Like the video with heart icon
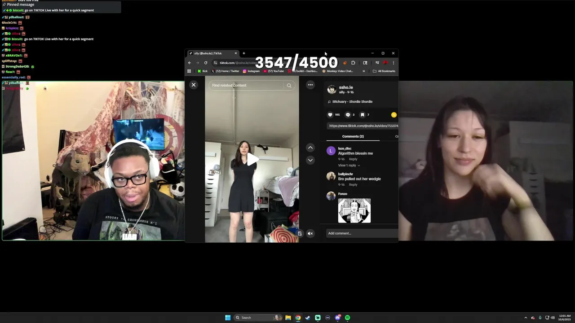575x323 pixels. point(330,115)
